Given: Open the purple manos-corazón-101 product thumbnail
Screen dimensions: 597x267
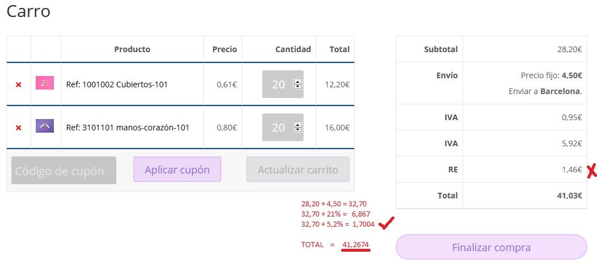Looking at the screenshot, I should pos(45,126).
